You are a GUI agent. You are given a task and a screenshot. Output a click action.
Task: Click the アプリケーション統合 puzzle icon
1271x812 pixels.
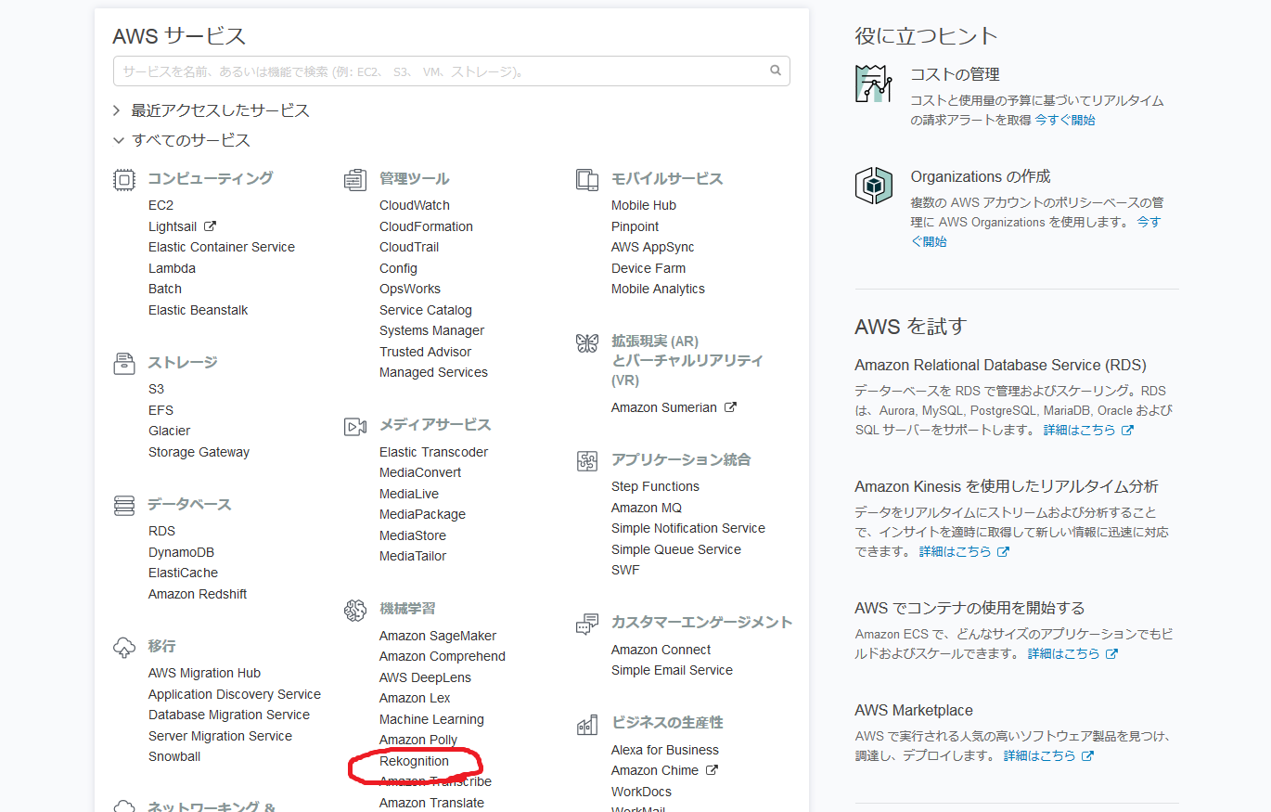(587, 460)
